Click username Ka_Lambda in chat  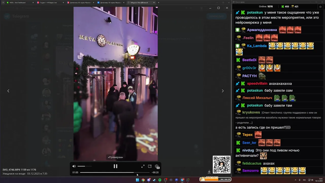pos(257,46)
